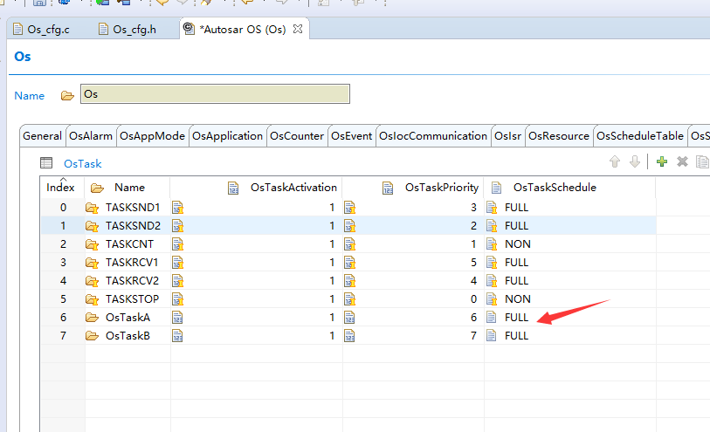Click the Name input field containing Os
Screen dimensions: 710x432
215,94
